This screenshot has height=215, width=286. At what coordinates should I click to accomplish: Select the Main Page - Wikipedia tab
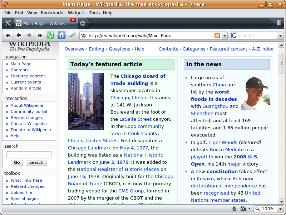[x=46, y=23]
